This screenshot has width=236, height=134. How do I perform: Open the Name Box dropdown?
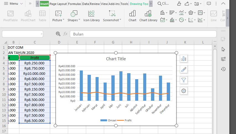point(42,34)
